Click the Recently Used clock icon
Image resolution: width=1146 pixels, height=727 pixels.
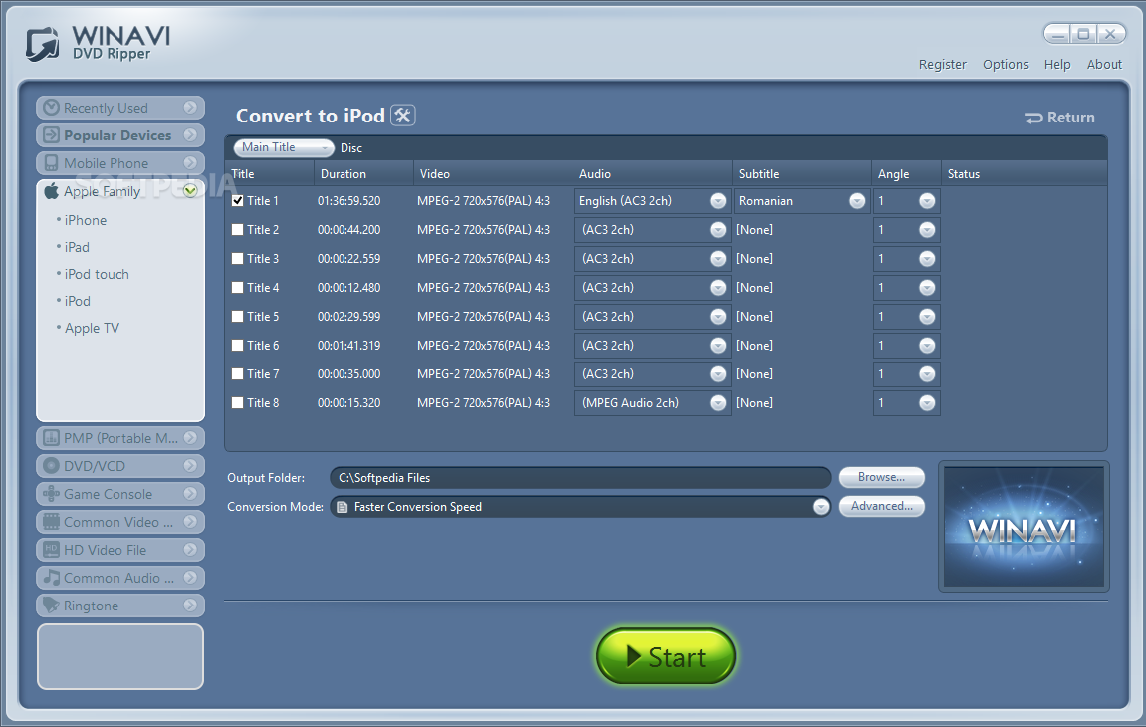coord(51,108)
